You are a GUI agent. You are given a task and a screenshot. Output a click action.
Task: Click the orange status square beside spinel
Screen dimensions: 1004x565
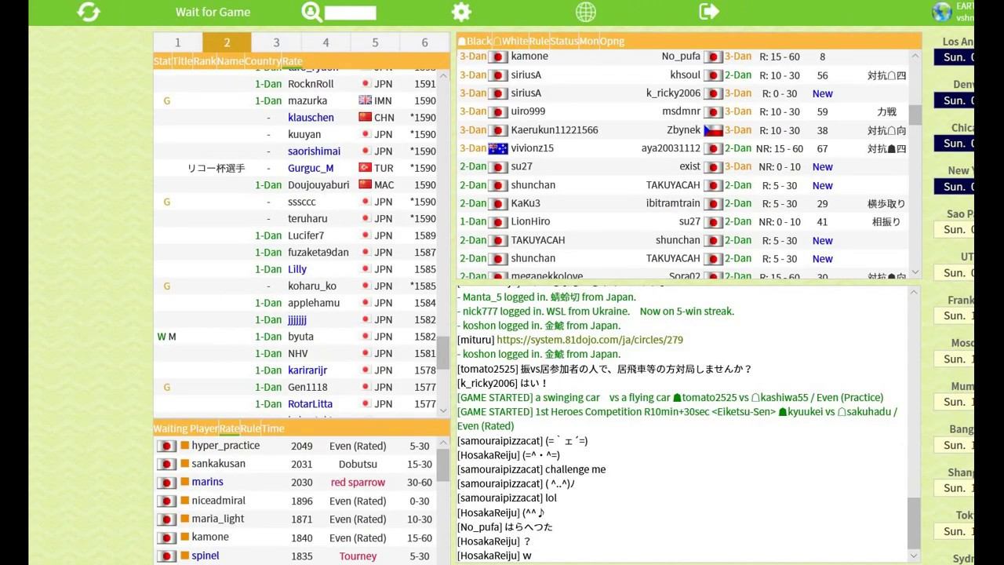coord(185,556)
